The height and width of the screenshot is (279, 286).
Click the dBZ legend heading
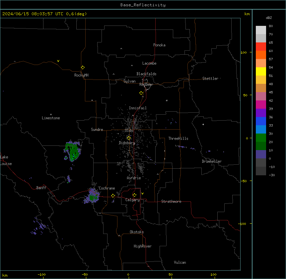click(x=269, y=18)
